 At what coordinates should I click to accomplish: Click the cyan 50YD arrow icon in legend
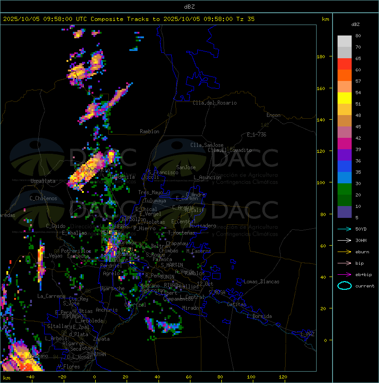click(344, 229)
